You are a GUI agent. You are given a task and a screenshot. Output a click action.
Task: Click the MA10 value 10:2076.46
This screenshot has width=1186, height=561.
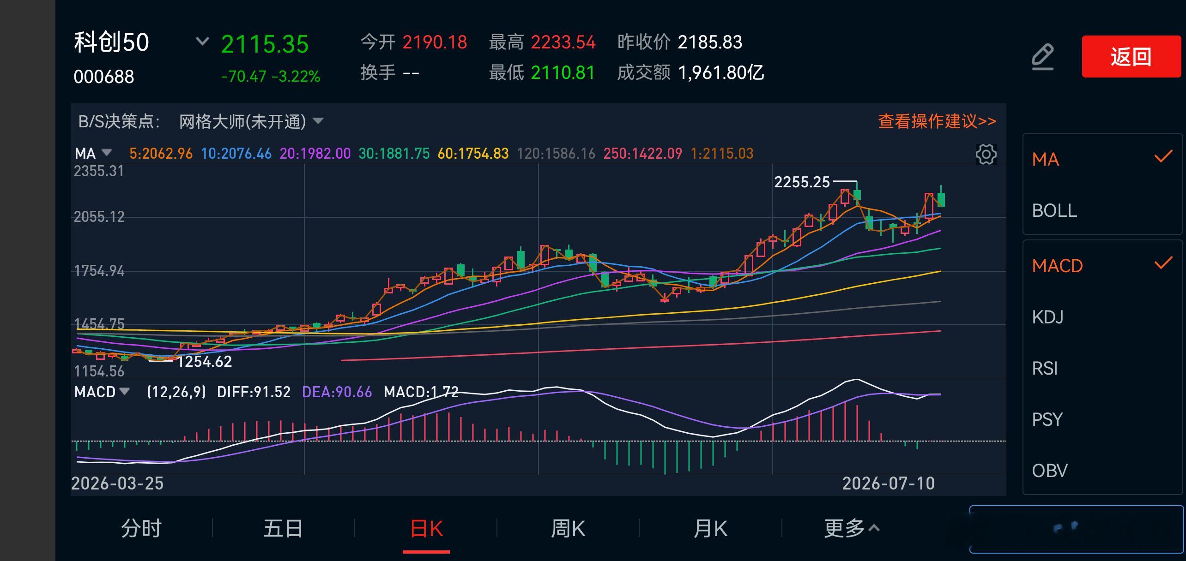pyautogui.click(x=236, y=153)
